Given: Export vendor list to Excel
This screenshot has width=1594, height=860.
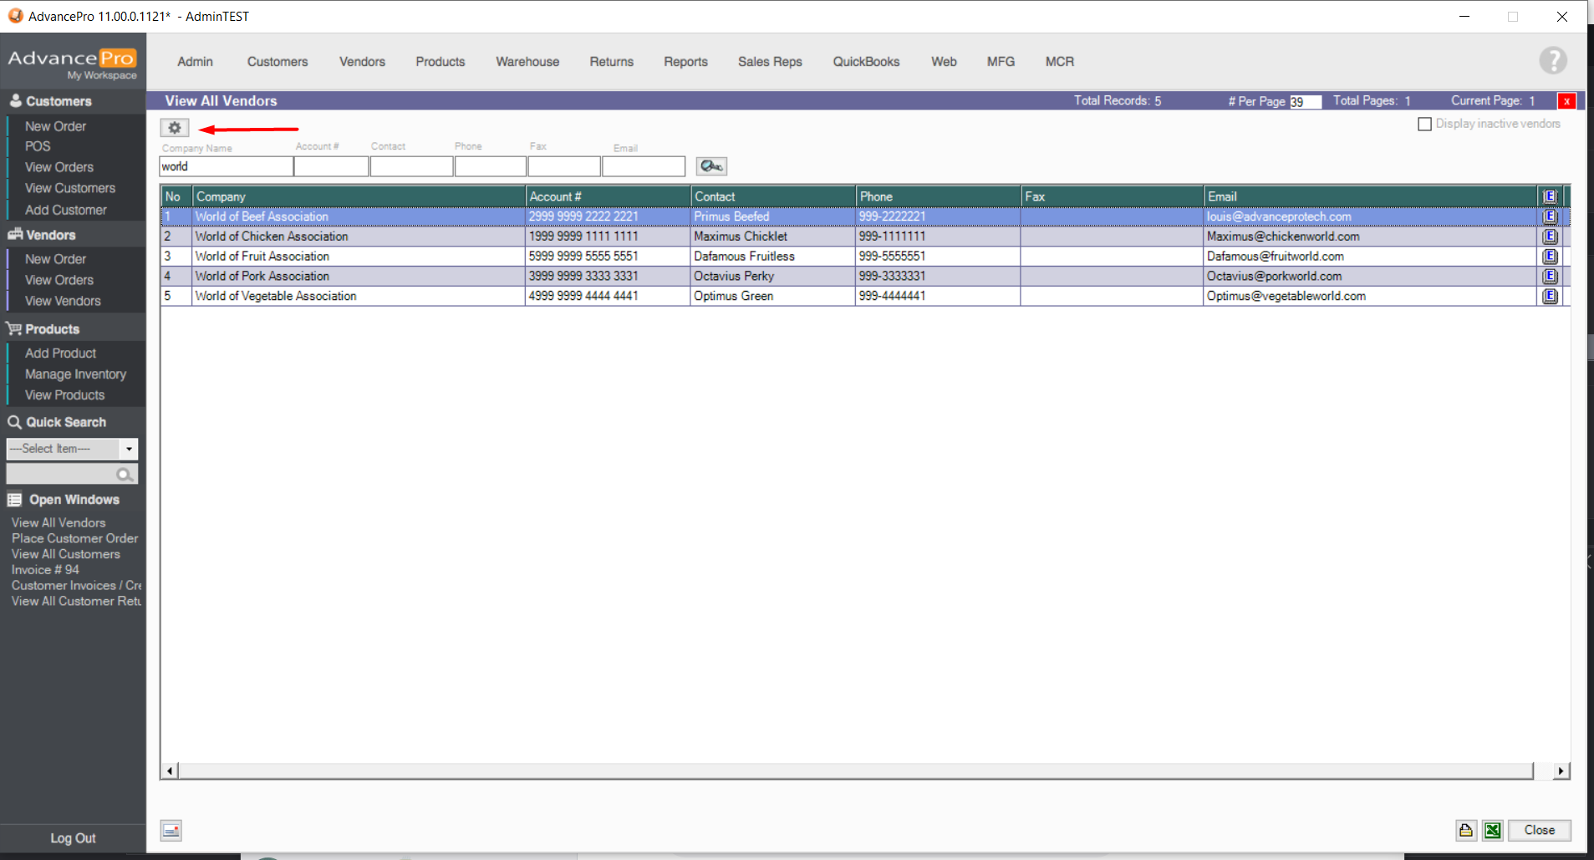Looking at the screenshot, I should (1492, 830).
